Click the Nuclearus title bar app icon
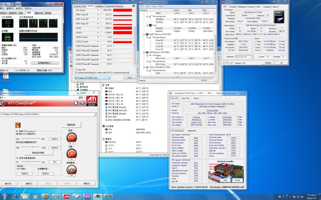Screen dimensions: 321x200 click(171, 93)
